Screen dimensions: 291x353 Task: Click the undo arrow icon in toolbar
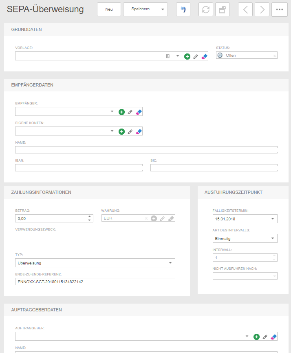(183, 9)
